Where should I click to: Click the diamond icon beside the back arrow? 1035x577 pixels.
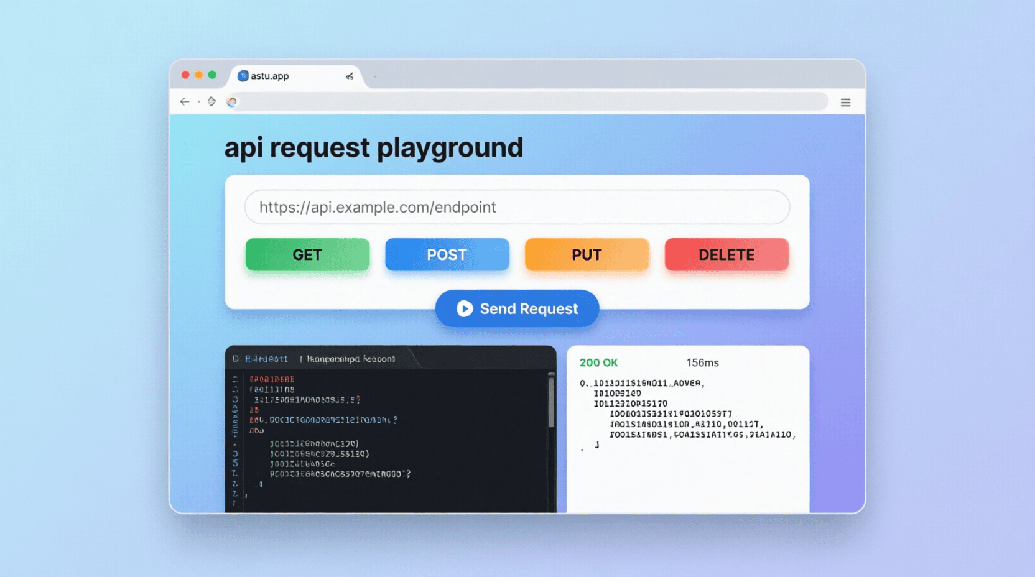[x=210, y=102]
